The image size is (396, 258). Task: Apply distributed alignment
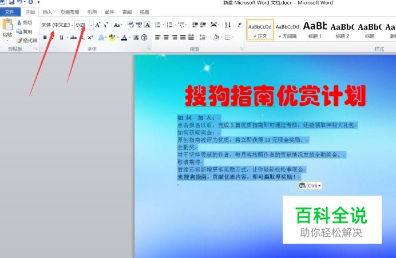pos(191,38)
